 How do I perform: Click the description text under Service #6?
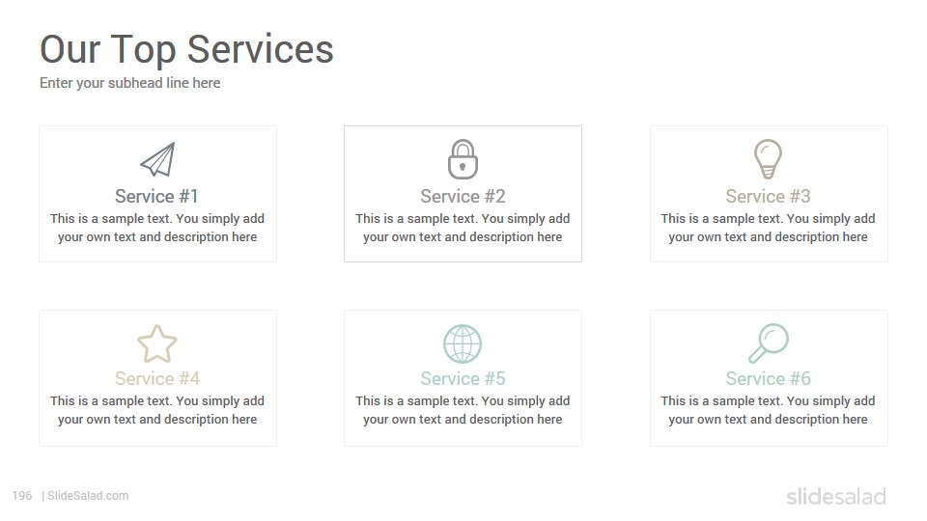[x=768, y=410]
